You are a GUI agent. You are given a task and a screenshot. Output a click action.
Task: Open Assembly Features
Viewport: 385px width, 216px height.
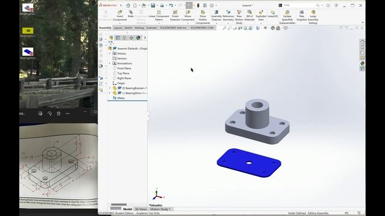click(x=217, y=16)
